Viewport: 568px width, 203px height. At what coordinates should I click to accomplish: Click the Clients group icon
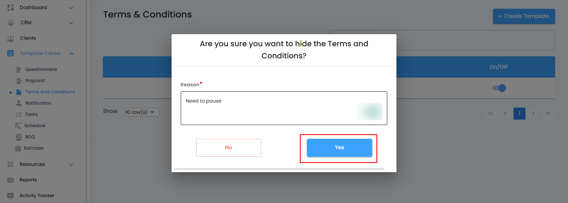pyautogui.click(x=11, y=38)
